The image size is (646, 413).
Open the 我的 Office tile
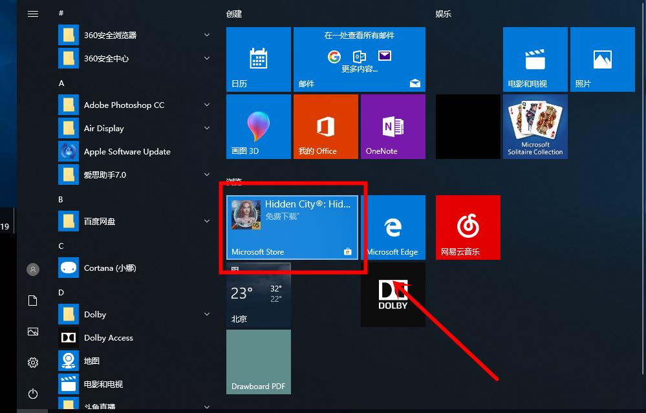coord(325,126)
